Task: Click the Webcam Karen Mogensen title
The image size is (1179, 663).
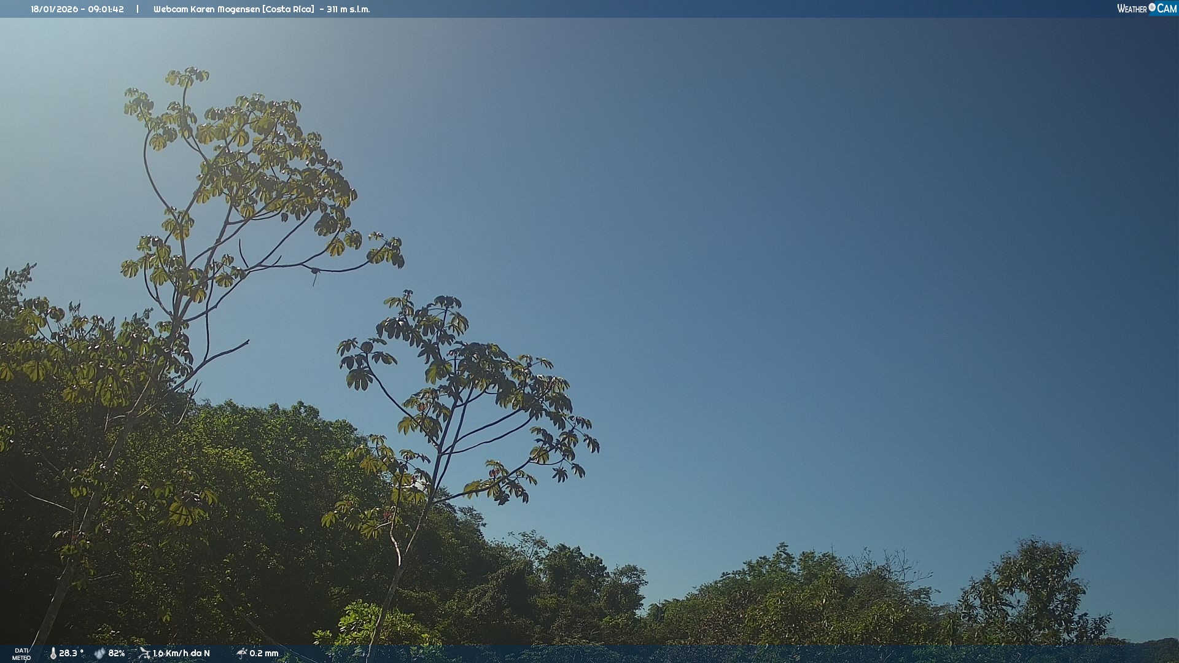Action: click(x=206, y=9)
